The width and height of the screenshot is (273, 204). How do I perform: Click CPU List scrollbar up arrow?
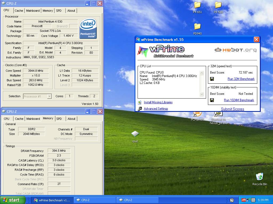pos(202,73)
